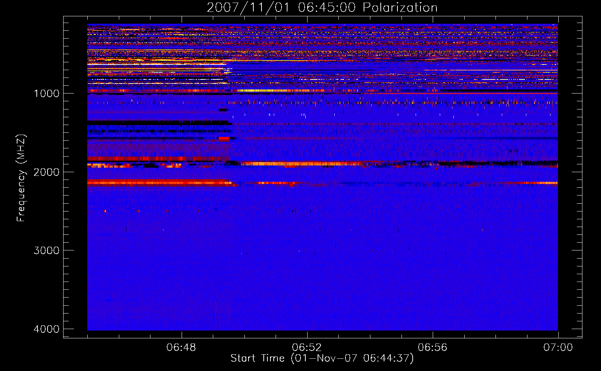Select the 'Frequency (MHZ)' y-axis label
This screenshot has height=371, width=601.
click(x=21, y=178)
